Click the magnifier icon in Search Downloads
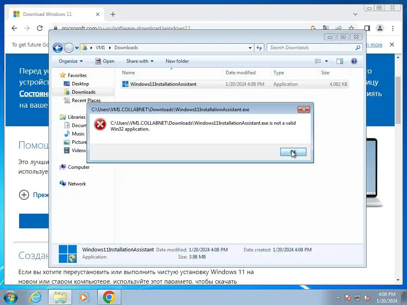The width and height of the screenshot is (407, 305). click(x=358, y=48)
